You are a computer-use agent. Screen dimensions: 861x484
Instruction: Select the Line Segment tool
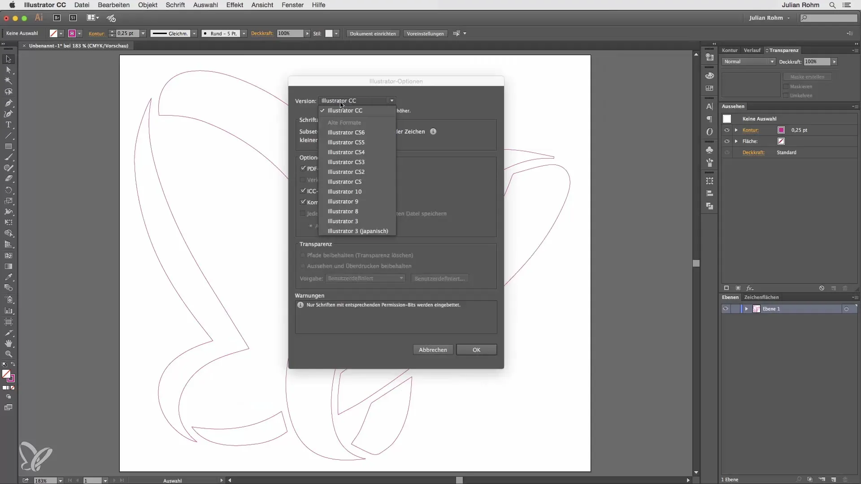coord(9,135)
